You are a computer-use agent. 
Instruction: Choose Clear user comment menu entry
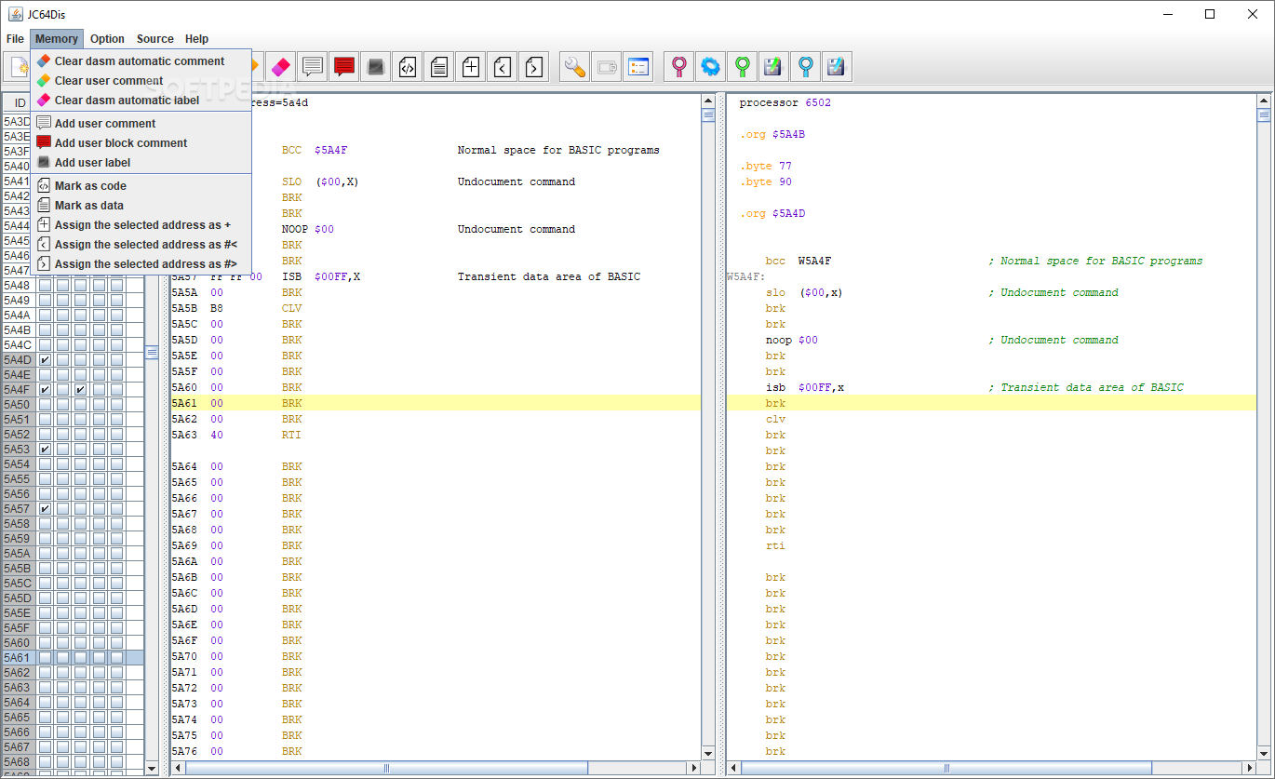click(x=141, y=81)
